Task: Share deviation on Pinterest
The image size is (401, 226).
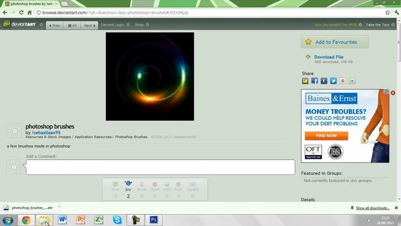Action: pos(343,81)
